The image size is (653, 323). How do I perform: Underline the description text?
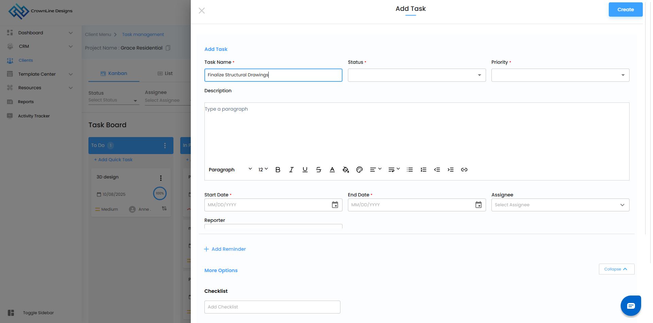point(305,170)
